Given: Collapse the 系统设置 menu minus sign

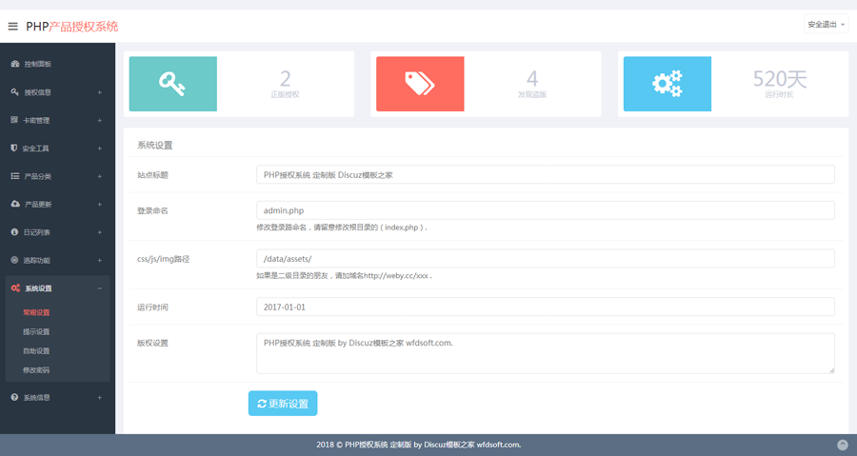Looking at the screenshot, I should click(99, 288).
